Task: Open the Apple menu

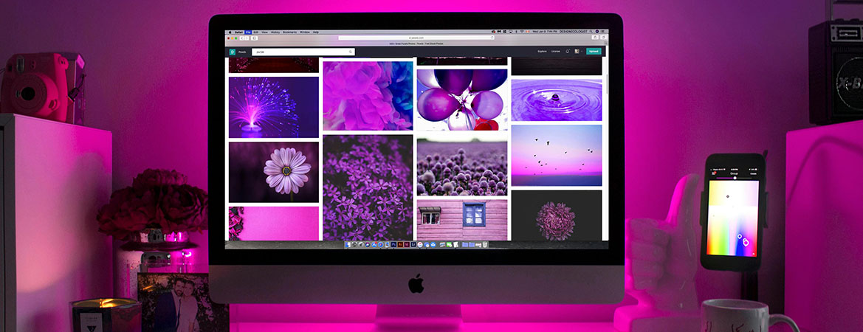Action: coord(230,32)
